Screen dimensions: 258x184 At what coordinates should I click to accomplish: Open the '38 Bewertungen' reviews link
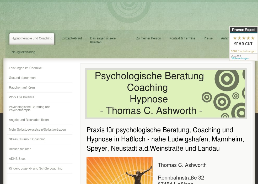240,58
